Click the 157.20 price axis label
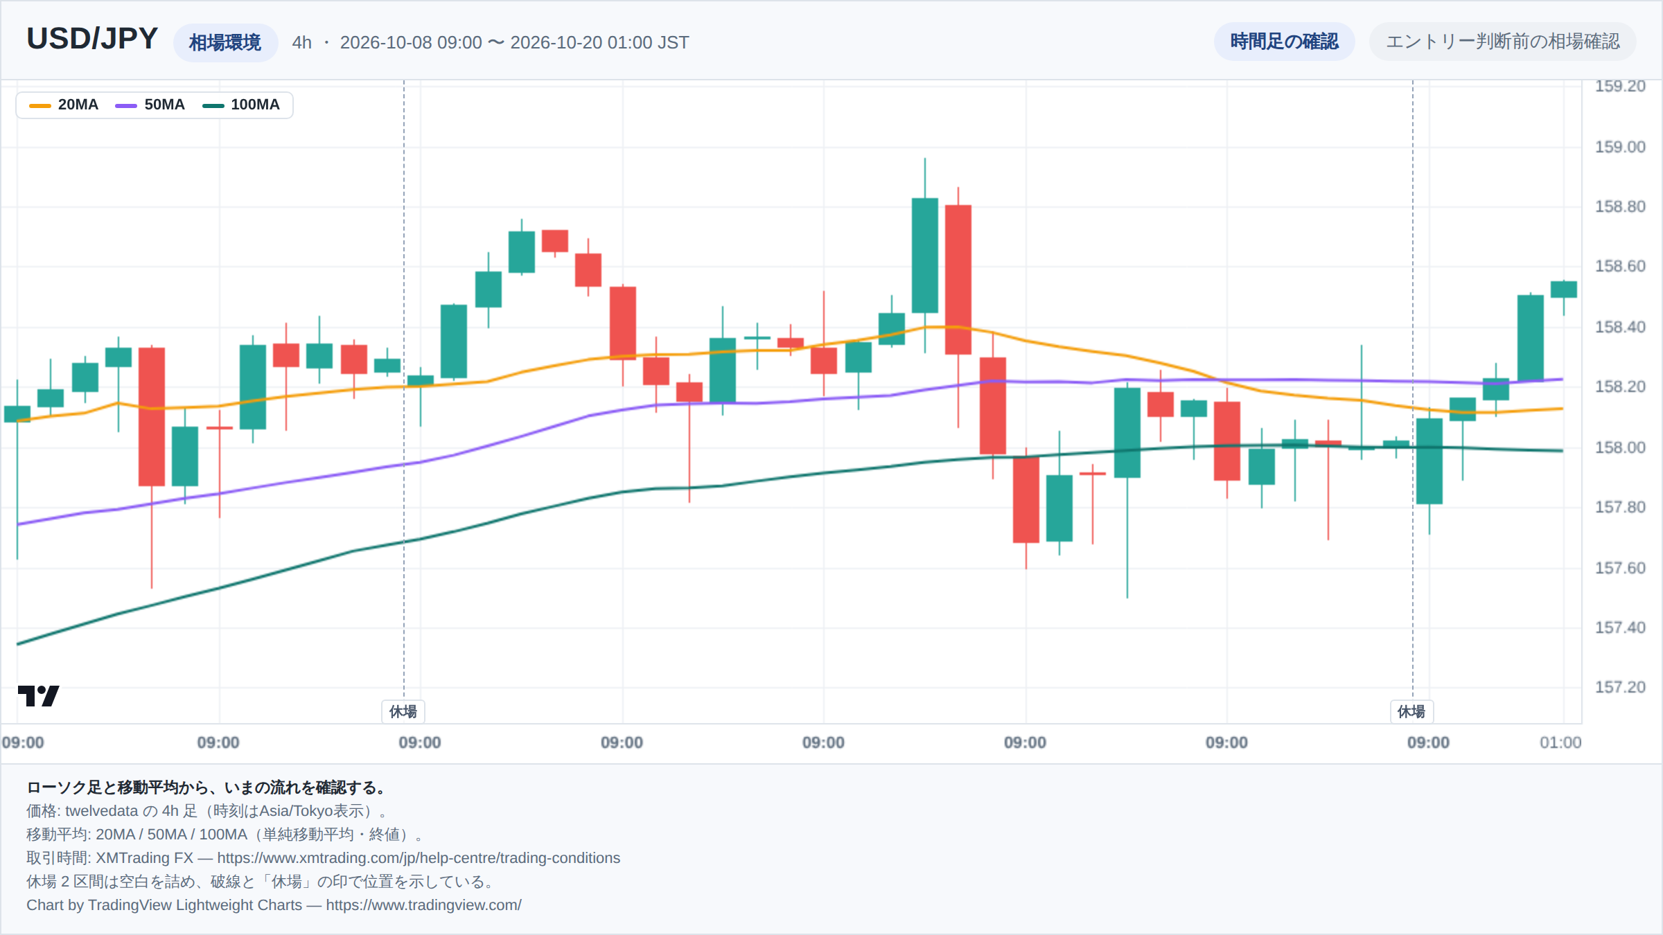The width and height of the screenshot is (1663, 935). [x=1620, y=687]
